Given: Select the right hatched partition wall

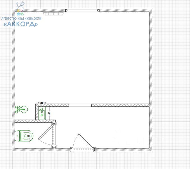Looking at the screenshot, I should (120, 105).
